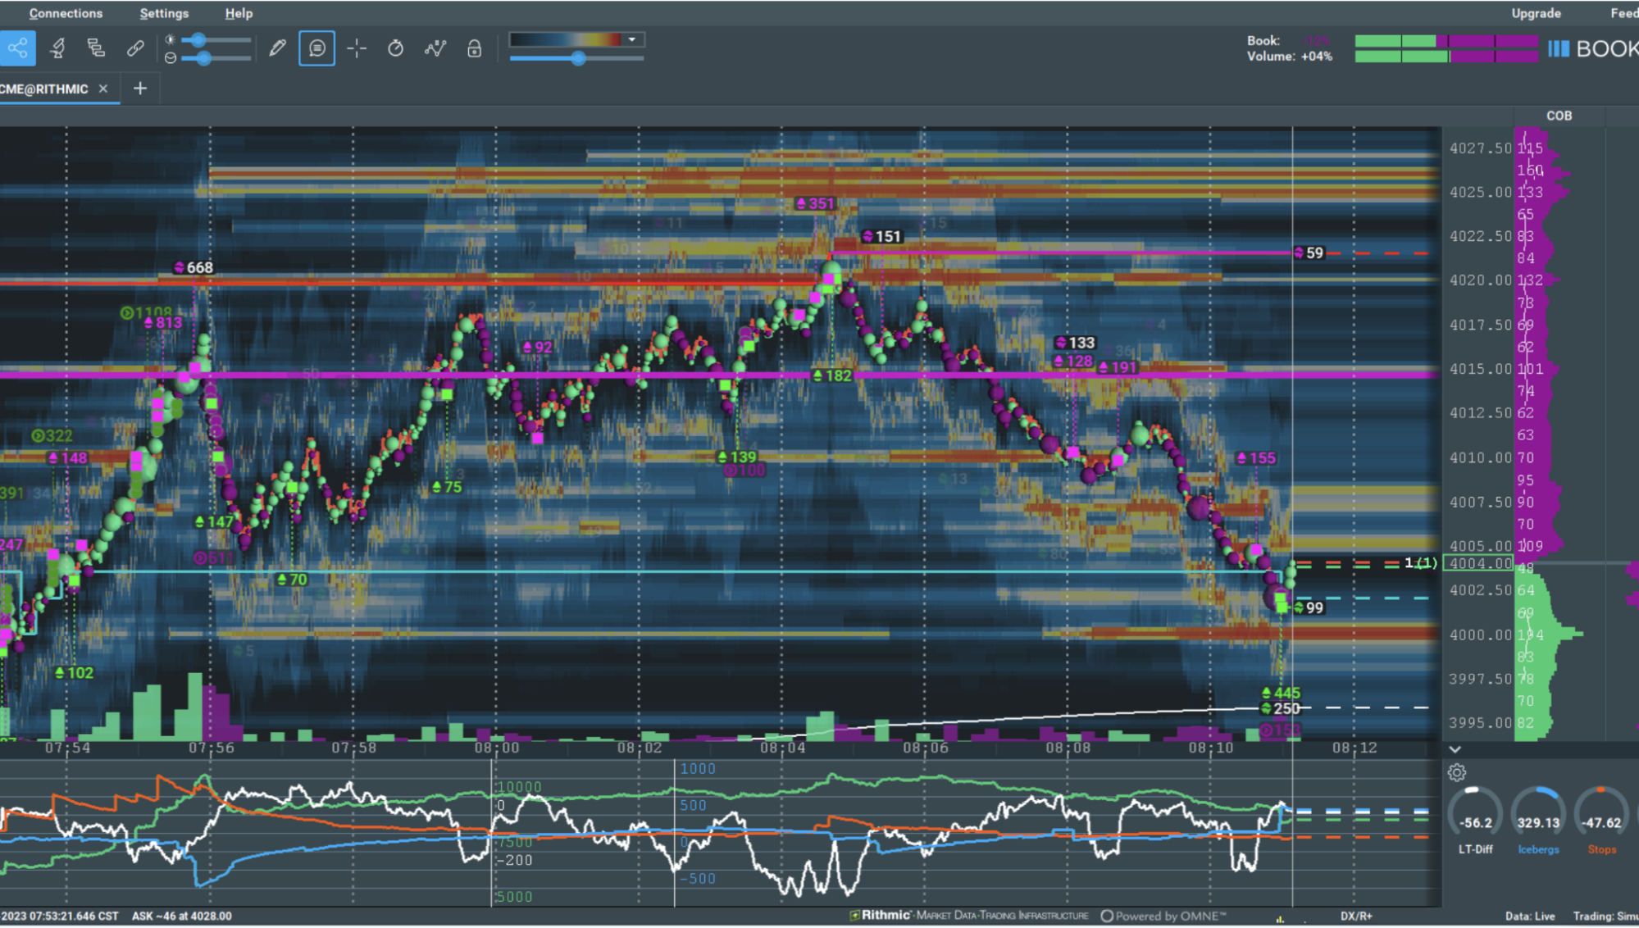
Task: Click the 351 volume label near top
Action: point(815,203)
